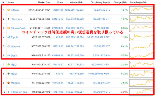Click Ethereum Classic change -3.00%
Screen dimensions: 156x97
point(124,92)
